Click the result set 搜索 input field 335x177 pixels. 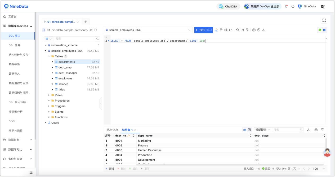point(285,130)
